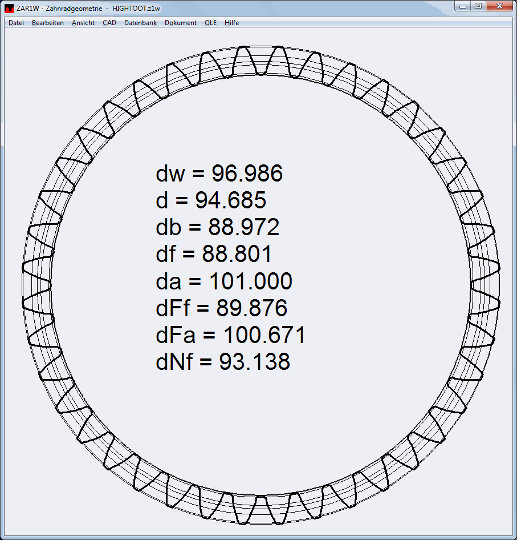This screenshot has width=517, height=540.
Task: Minimize the ZAR1W window
Action: coord(463,6)
